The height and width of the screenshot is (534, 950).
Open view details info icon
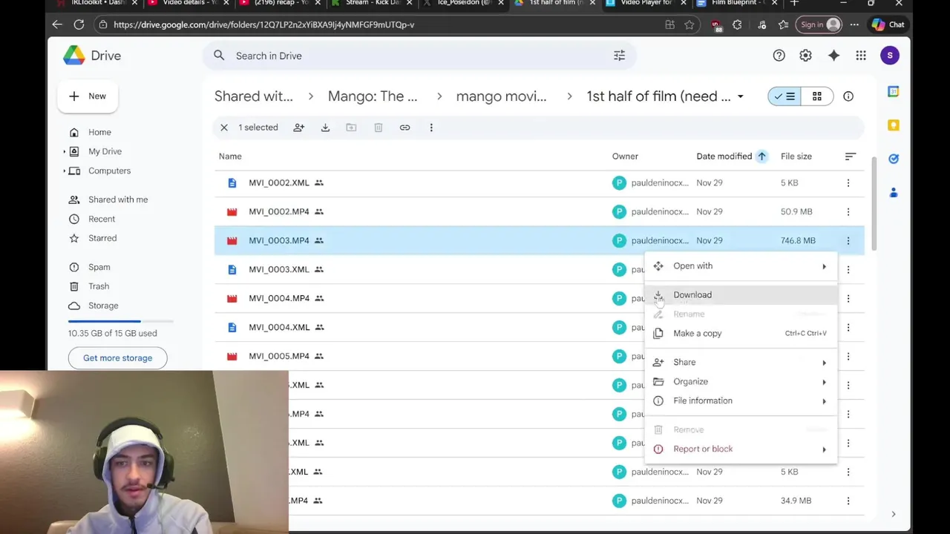[848, 96]
